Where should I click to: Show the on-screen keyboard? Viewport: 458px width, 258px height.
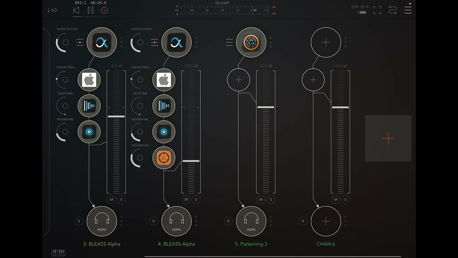[58, 253]
